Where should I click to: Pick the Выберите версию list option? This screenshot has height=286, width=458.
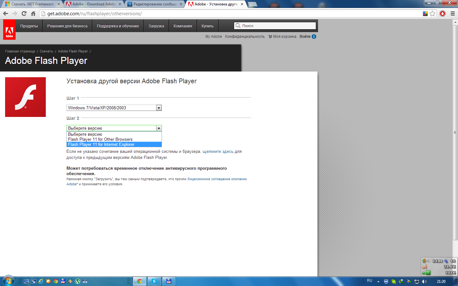[x=114, y=134]
